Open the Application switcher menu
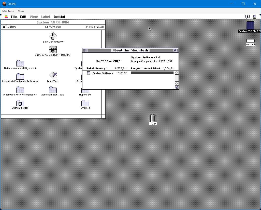The image size is (261, 210). click(254, 17)
